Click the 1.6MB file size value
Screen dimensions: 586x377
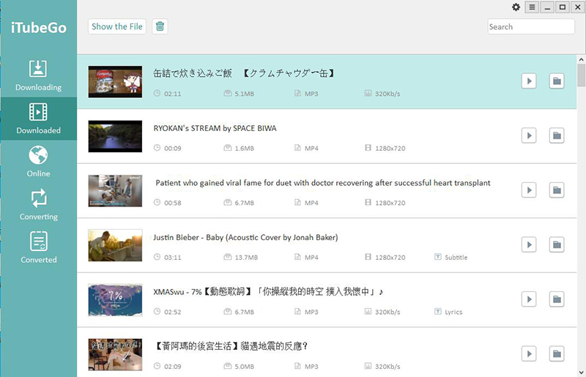pyautogui.click(x=245, y=149)
